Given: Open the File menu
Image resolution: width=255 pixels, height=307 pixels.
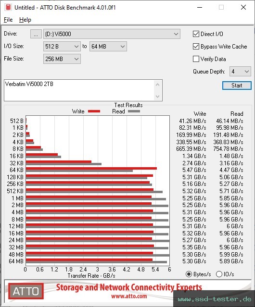Looking at the screenshot, I should [8, 20].
